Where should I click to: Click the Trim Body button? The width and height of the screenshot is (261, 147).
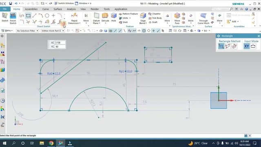coord(155,18)
